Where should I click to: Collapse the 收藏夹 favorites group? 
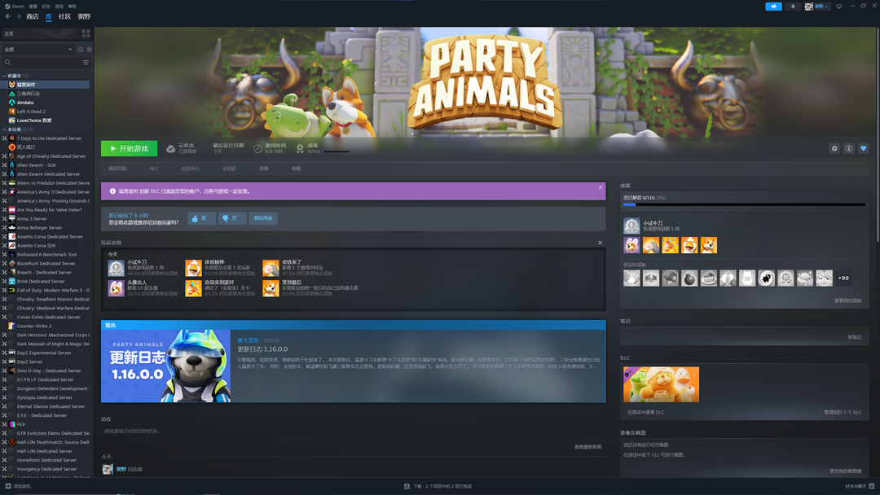pyautogui.click(x=5, y=76)
